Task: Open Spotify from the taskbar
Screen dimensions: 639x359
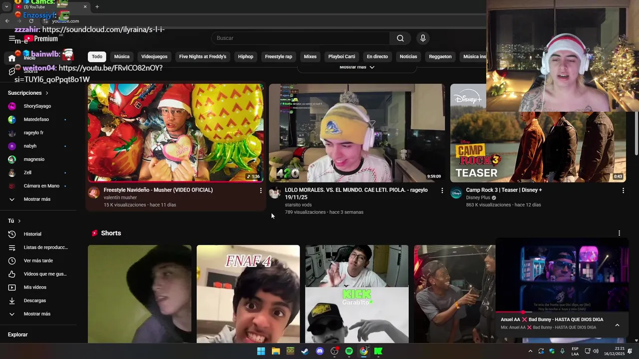Action: (x=349, y=352)
